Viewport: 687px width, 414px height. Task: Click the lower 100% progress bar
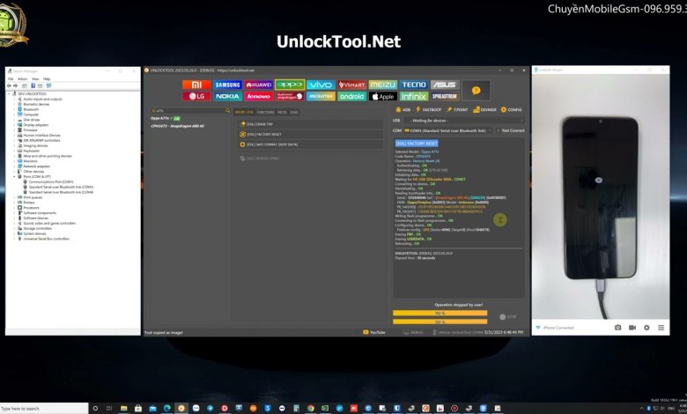point(440,322)
